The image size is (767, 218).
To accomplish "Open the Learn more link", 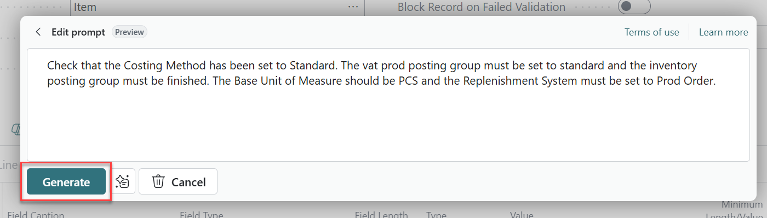I will 723,32.
